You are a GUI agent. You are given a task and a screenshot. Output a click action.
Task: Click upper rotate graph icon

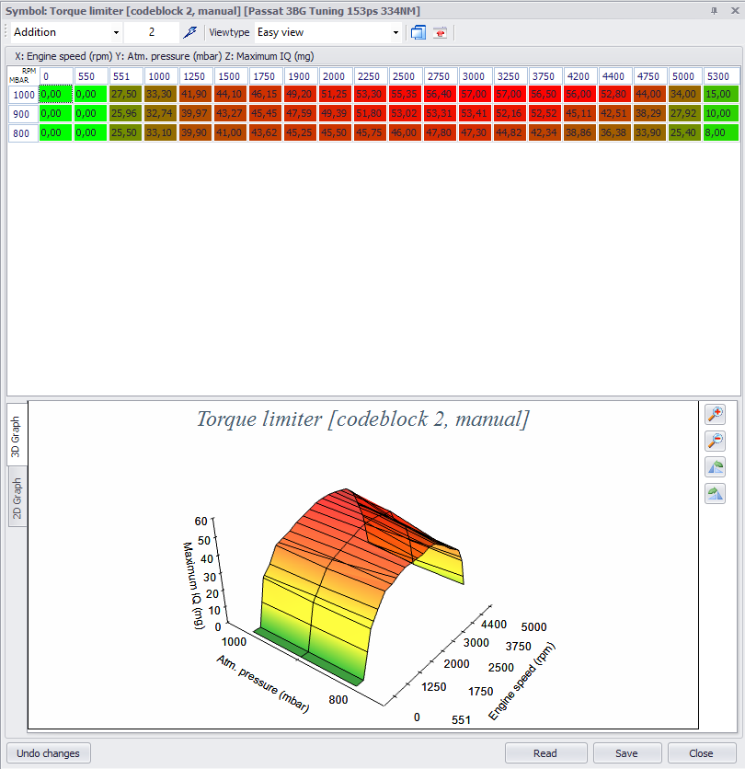[x=715, y=467]
